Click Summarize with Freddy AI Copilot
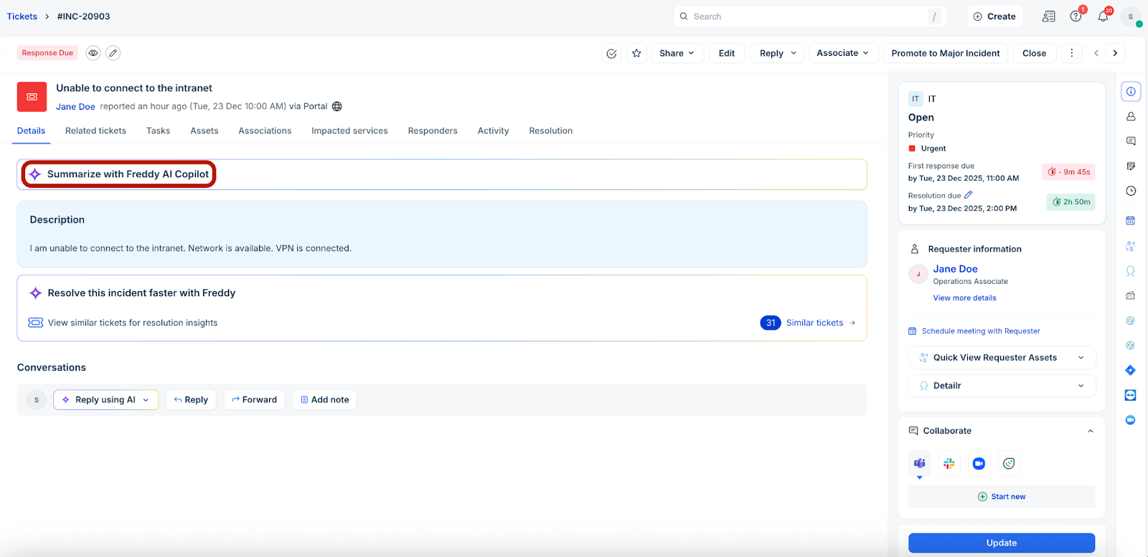 119,174
